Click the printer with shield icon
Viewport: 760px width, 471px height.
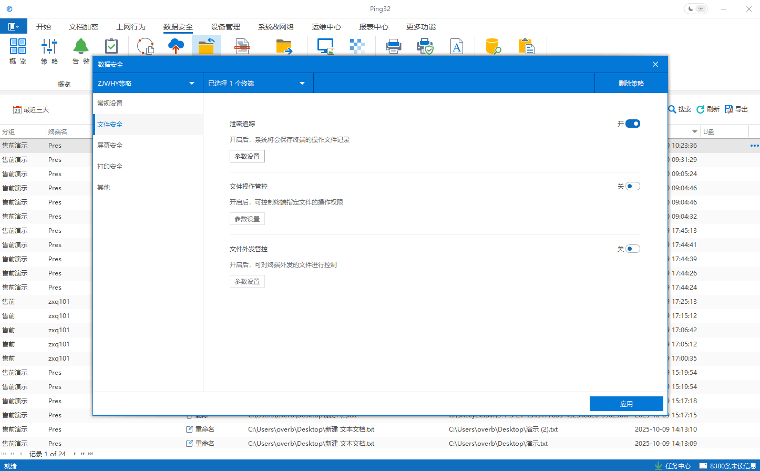tap(425, 47)
